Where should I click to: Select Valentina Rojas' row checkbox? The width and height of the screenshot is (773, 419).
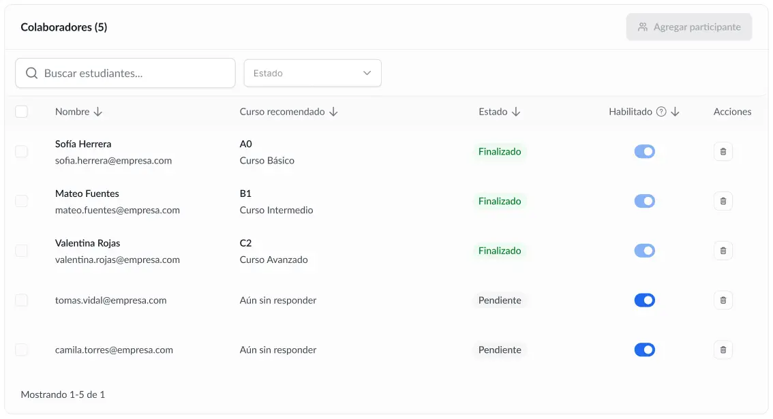pos(21,251)
